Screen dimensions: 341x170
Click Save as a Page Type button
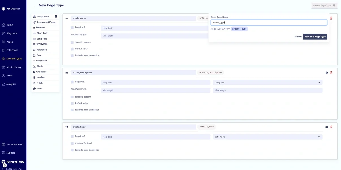(315, 37)
